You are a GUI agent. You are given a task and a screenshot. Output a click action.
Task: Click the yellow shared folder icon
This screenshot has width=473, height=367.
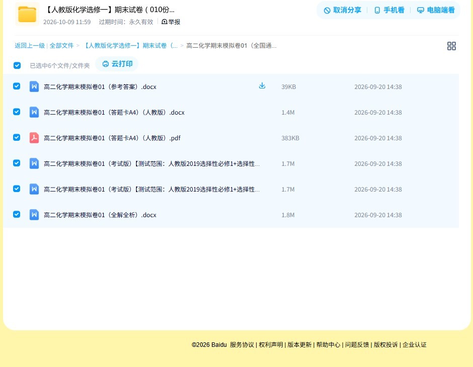tap(27, 14)
